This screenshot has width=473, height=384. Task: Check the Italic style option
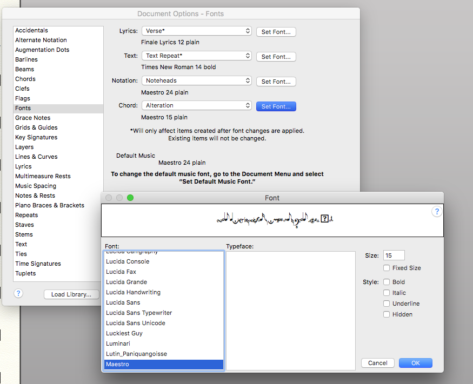tap(387, 293)
